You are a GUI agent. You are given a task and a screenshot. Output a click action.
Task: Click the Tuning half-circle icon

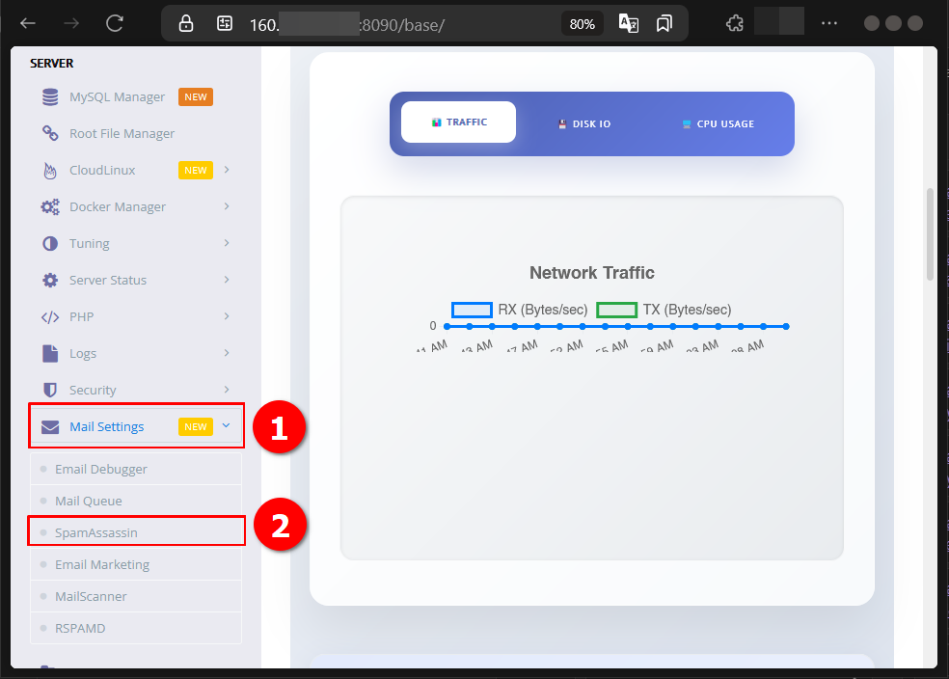[x=50, y=243]
